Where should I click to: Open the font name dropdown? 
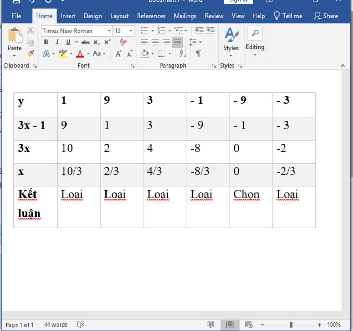[x=109, y=31]
